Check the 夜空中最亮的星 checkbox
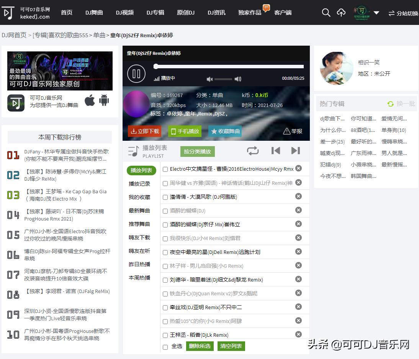The height and width of the screenshot is (359, 419). point(165,252)
